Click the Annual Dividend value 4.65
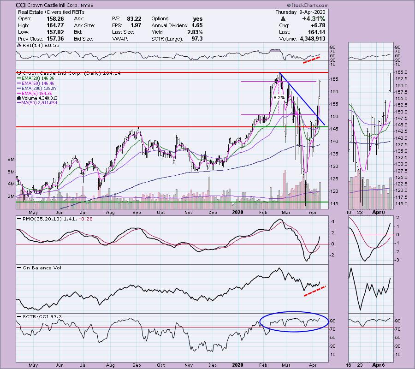The height and width of the screenshot is (369, 415). pos(197,25)
